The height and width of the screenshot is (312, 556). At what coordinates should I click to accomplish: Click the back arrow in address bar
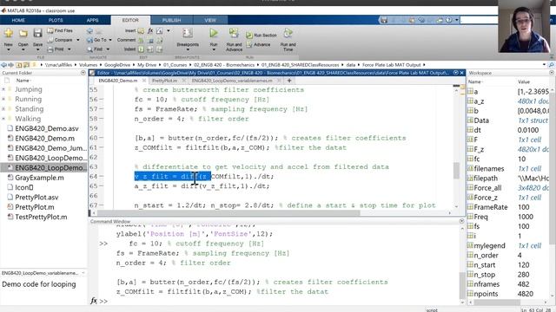pyautogui.click(x=3, y=65)
